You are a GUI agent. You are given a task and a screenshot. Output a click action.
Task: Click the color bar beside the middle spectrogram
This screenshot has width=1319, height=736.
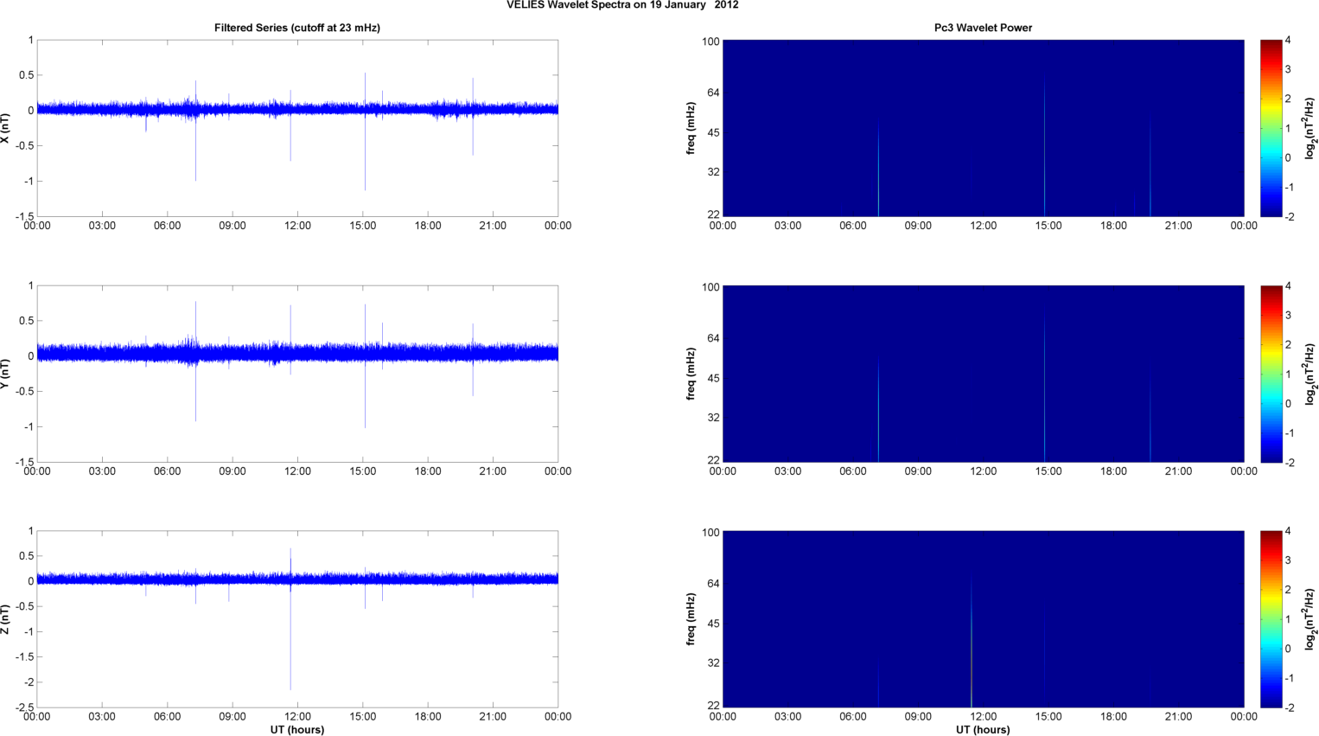tap(1271, 374)
